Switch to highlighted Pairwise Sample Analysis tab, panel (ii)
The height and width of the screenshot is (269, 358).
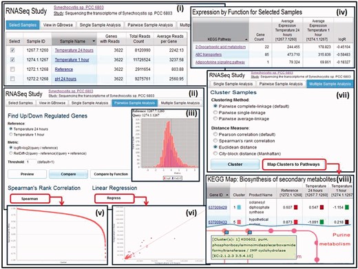click(x=135, y=103)
